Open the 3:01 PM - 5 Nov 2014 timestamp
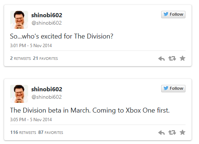199x144 pixels. pos(31,46)
